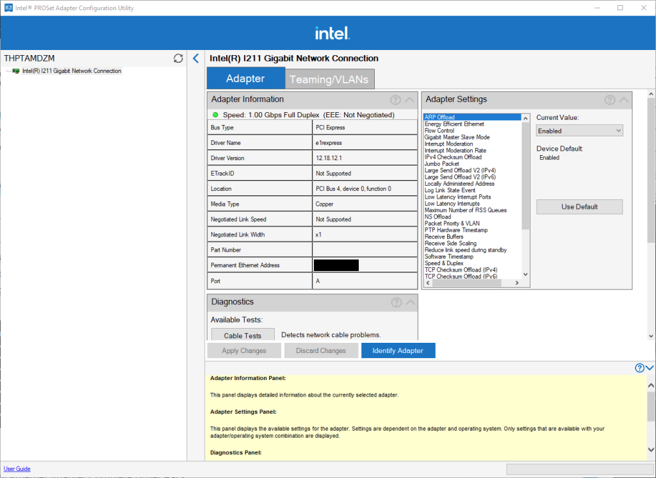Click the Driver Version value 12.18.12.1

[365, 158]
